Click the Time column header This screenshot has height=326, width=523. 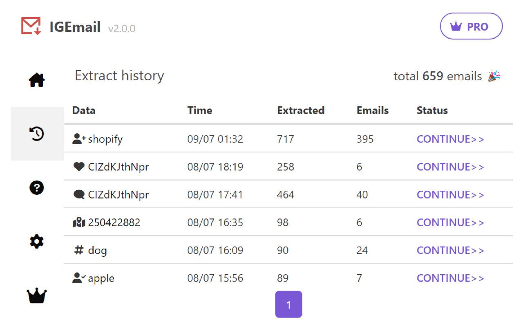[x=199, y=110]
